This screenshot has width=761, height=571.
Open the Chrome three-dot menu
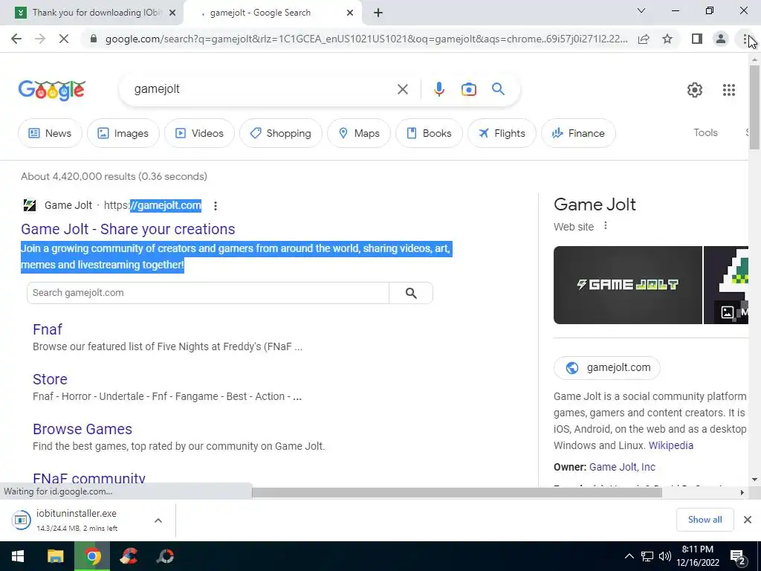(x=745, y=39)
